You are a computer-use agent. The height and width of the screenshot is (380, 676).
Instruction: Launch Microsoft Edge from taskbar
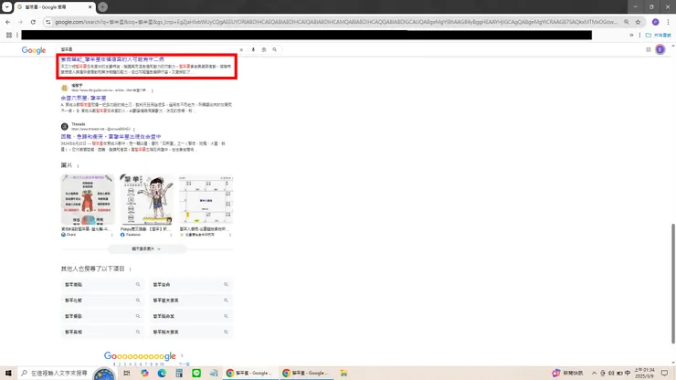click(x=162, y=373)
